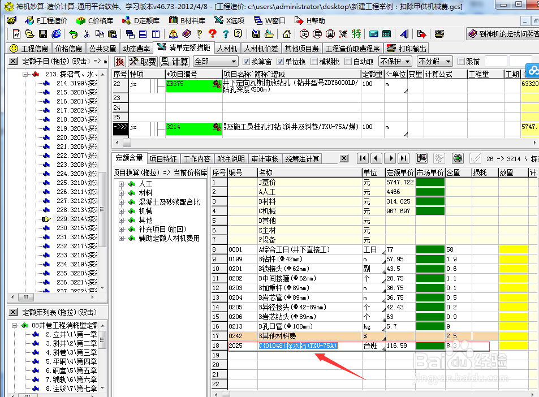Close the 定额子目 panel with X button
This screenshot has width=539, height=397.
click(12, 61)
